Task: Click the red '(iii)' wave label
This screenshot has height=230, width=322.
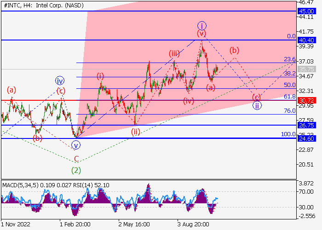Action: coord(174,54)
